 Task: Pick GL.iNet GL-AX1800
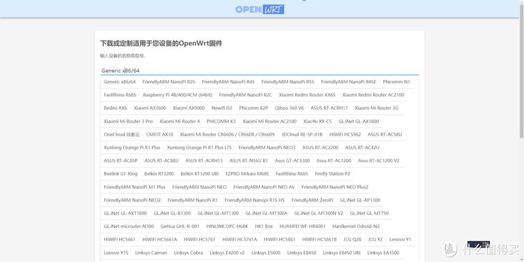click(359, 122)
